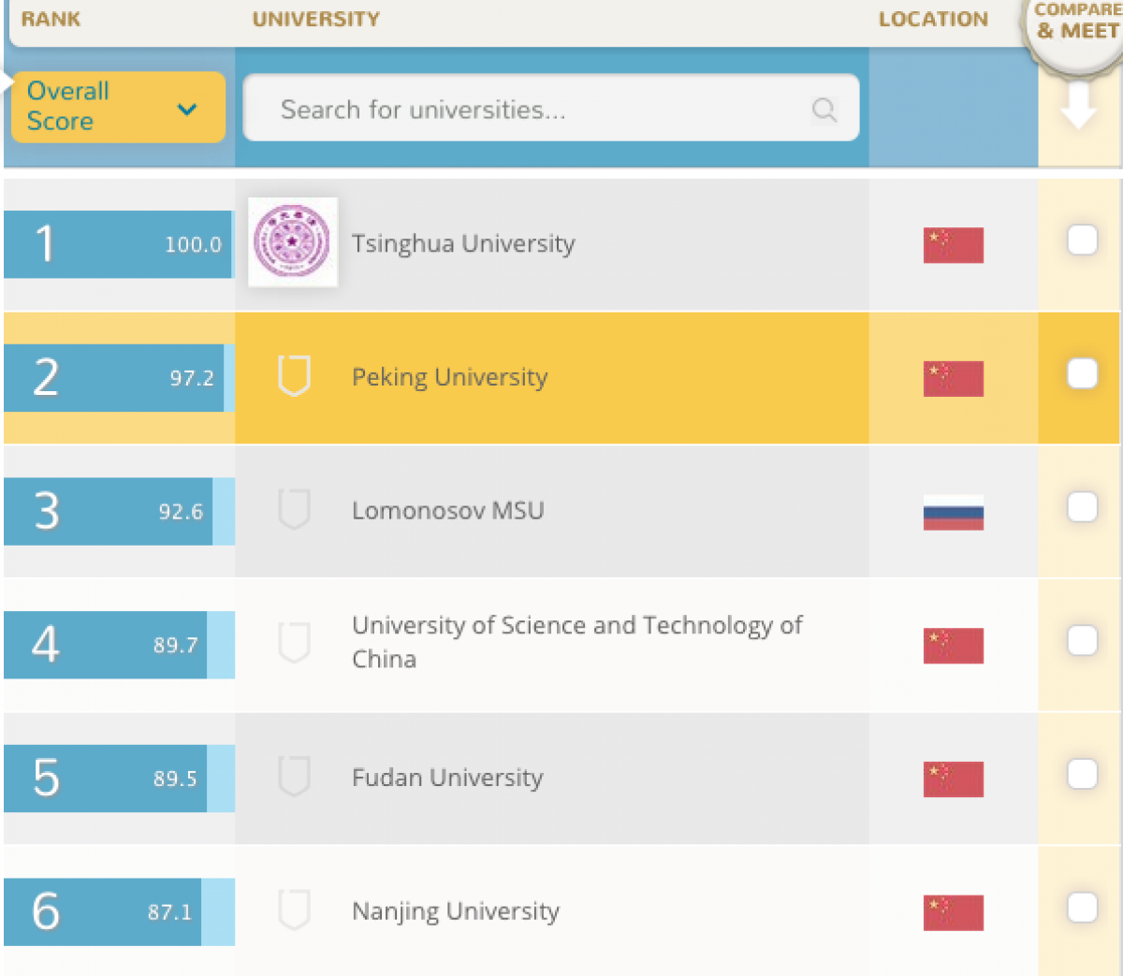Click the Russian flag for Lomonosov MSU

coord(953,512)
